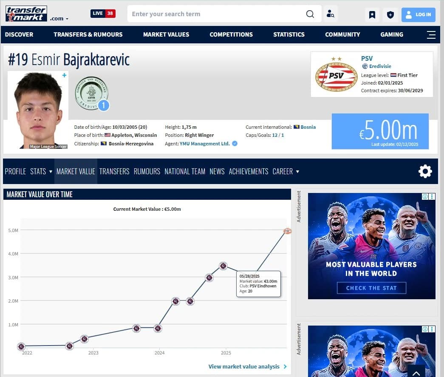Open the caps number 12 link
The image size is (444, 377).
274,136
